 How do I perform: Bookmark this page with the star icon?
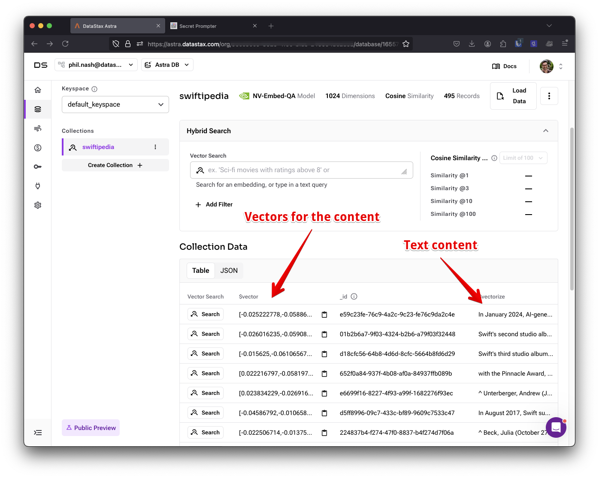(x=406, y=44)
